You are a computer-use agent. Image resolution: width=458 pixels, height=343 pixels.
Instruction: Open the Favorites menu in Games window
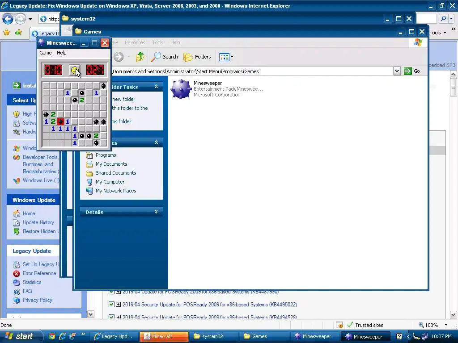click(x=135, y=42)
